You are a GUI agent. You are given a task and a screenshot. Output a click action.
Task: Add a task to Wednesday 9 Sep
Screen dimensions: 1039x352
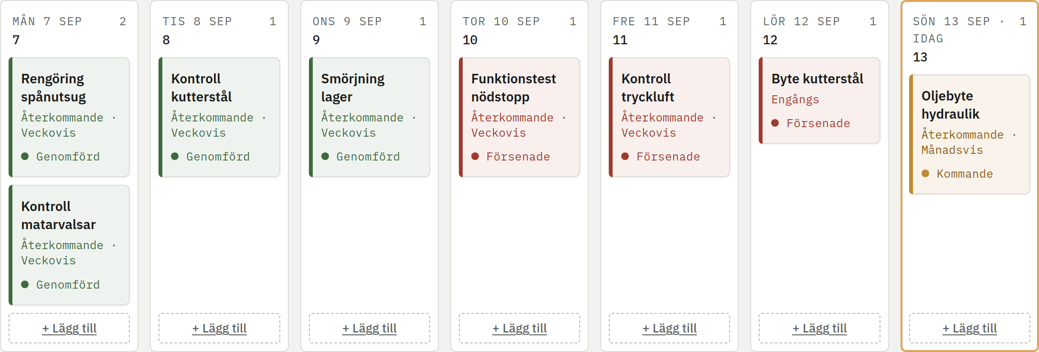pyautogui.click(x=370, y=328)
